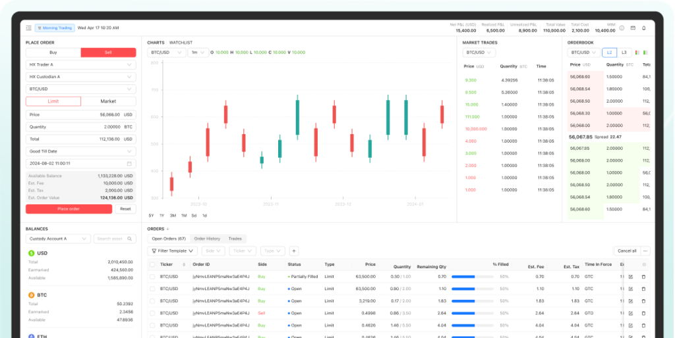Switch orderbook to the green-bars view icon

[645, 53]
